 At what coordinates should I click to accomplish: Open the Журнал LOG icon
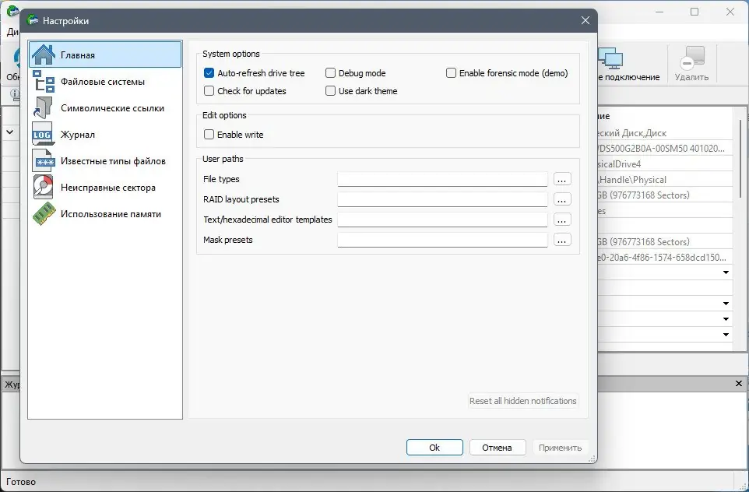[44, 134]
